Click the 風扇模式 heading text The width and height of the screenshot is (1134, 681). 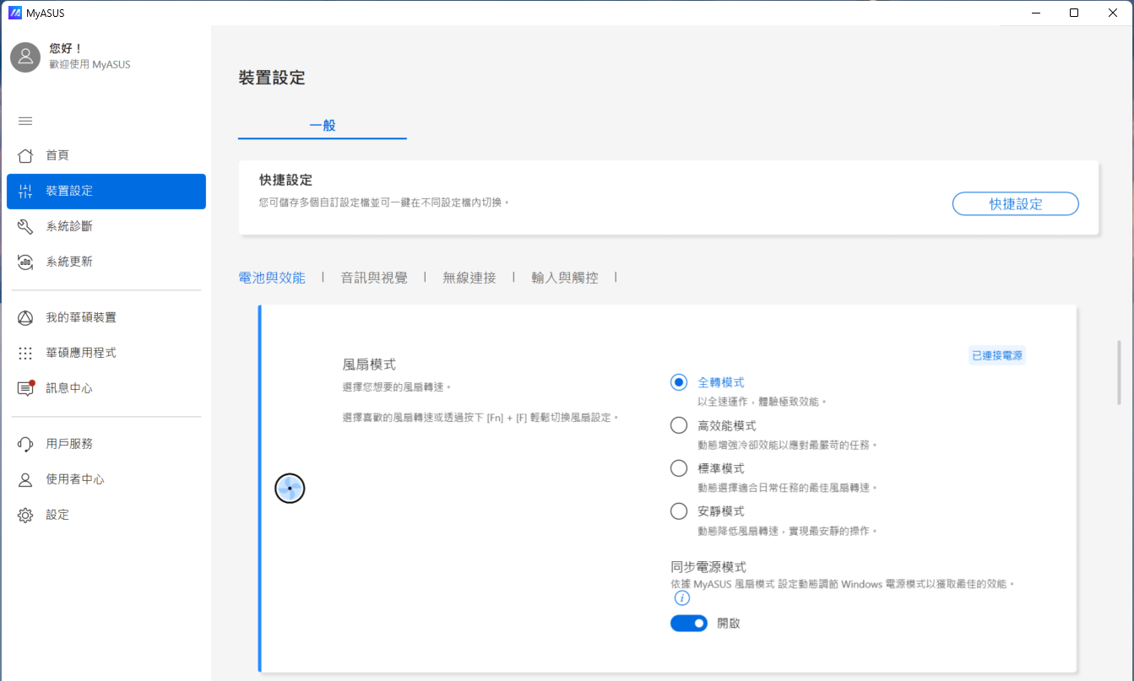click(369, 365)
